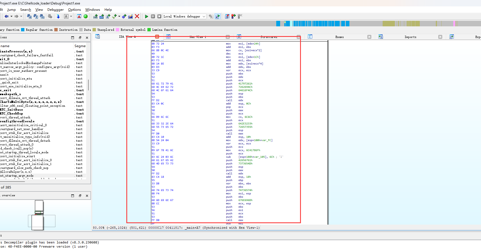Expand the back arrow history dropdown
The width and height of the screenshot is (481, 249).
coord(11,16)
